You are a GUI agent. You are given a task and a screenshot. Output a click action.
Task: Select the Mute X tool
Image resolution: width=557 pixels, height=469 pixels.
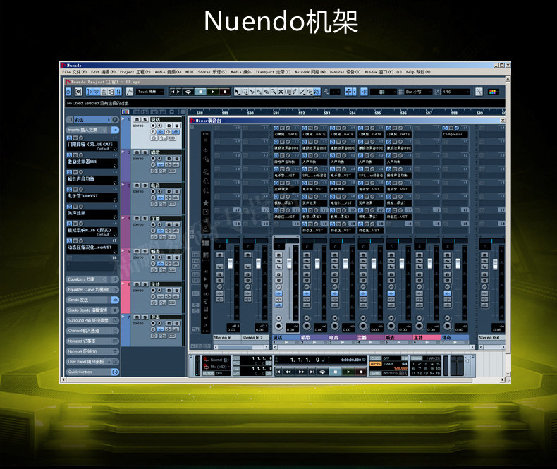point(281,92)
